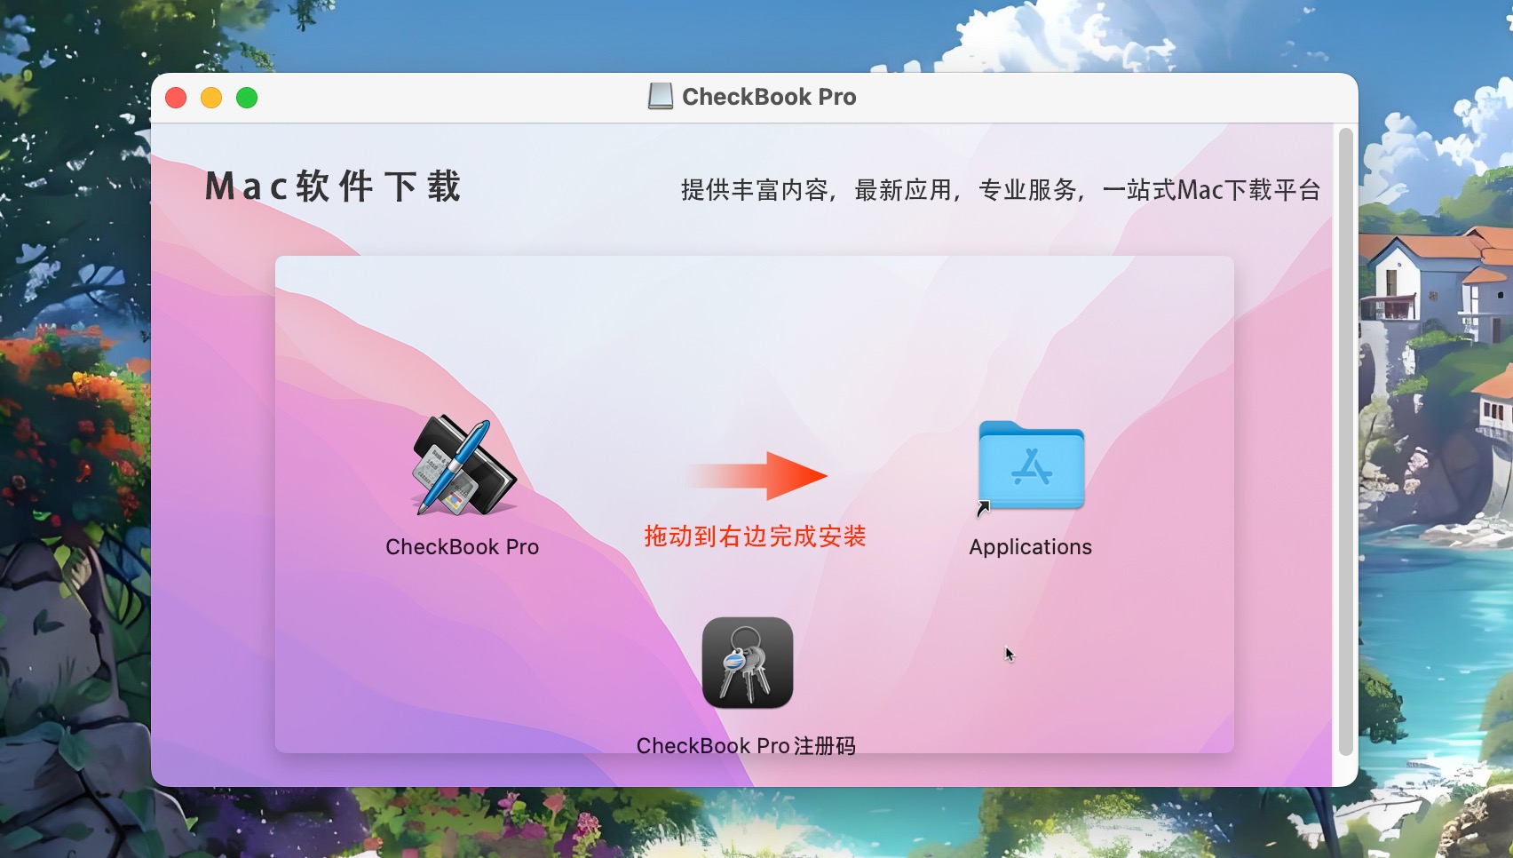Viewport: 1513px width, 858px height.
Task: Click the red 拖动到右边完成安装 instruction text
Action: click(x=755, y=536)
